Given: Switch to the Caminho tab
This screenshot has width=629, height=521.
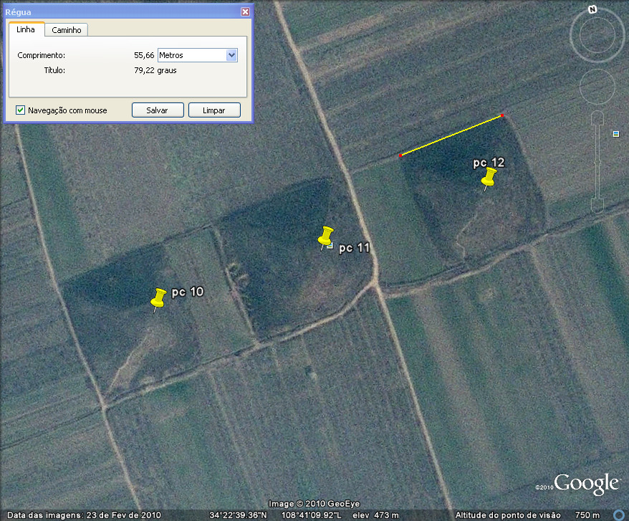Looking at the screenshot, I should click(67, 30).
